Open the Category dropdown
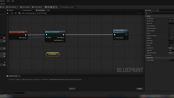174x98 pixels. coord(171,38)
